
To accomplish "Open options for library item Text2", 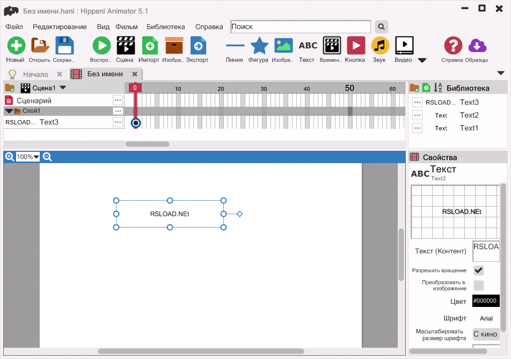I will tap(417, 115).
